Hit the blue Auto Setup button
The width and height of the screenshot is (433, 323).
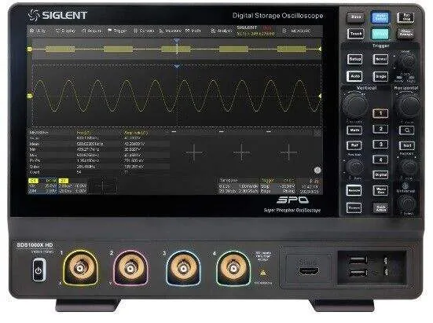coord(380,17)
